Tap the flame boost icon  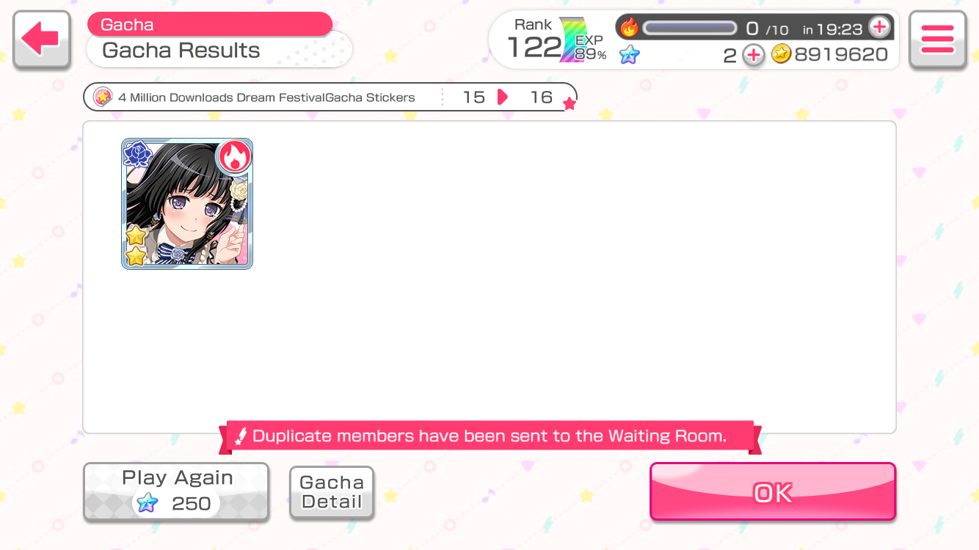[629, 28]
